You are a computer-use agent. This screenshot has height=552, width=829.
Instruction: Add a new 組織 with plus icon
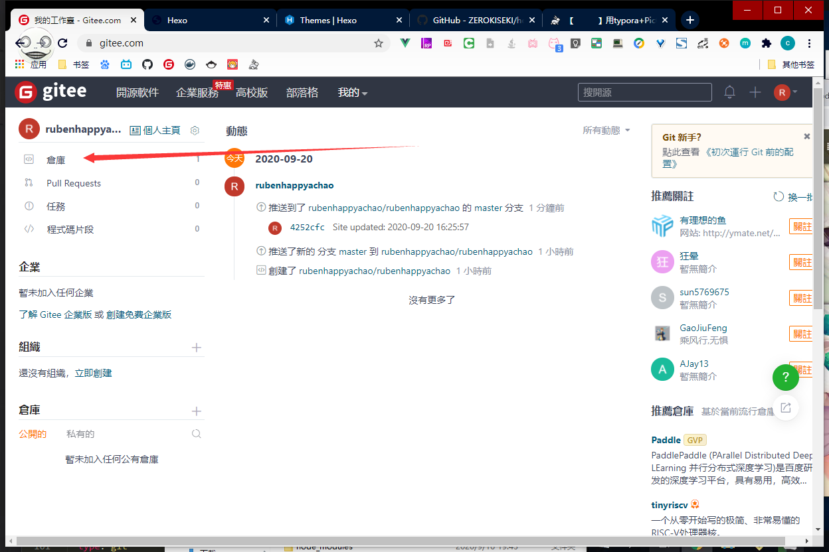(197, 348)
